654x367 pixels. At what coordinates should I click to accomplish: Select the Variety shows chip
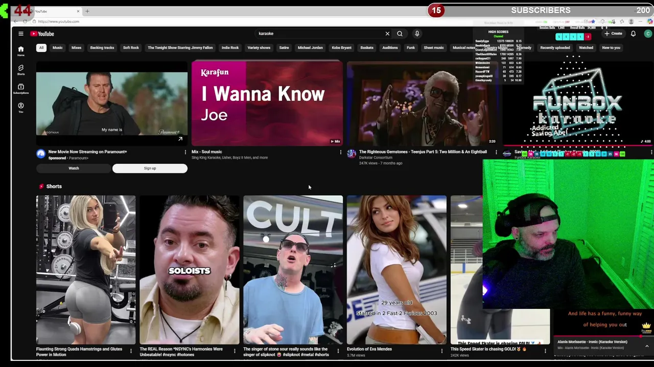(x=259, y=47)
